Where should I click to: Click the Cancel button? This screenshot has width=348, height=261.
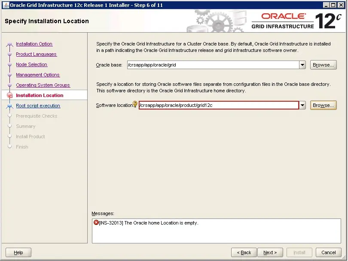coord(329,252)
